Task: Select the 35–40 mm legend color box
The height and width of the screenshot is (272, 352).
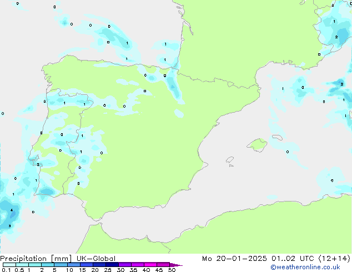Action: pos(137,265)
